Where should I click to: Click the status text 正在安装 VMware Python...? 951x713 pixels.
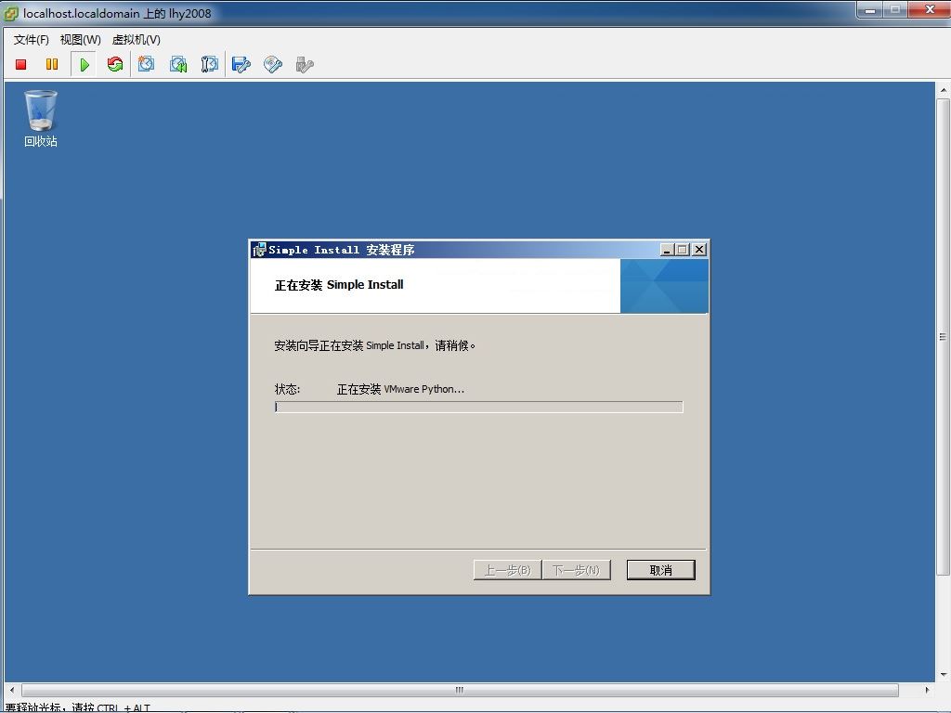401,389
